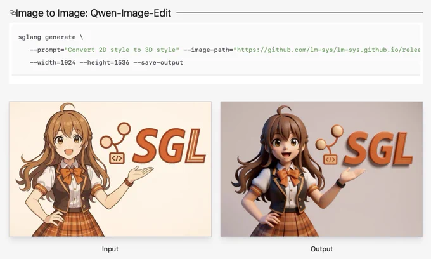431x259 pixels.
Task: Click the '--image-path=' flag in the code
Action: 208,50
